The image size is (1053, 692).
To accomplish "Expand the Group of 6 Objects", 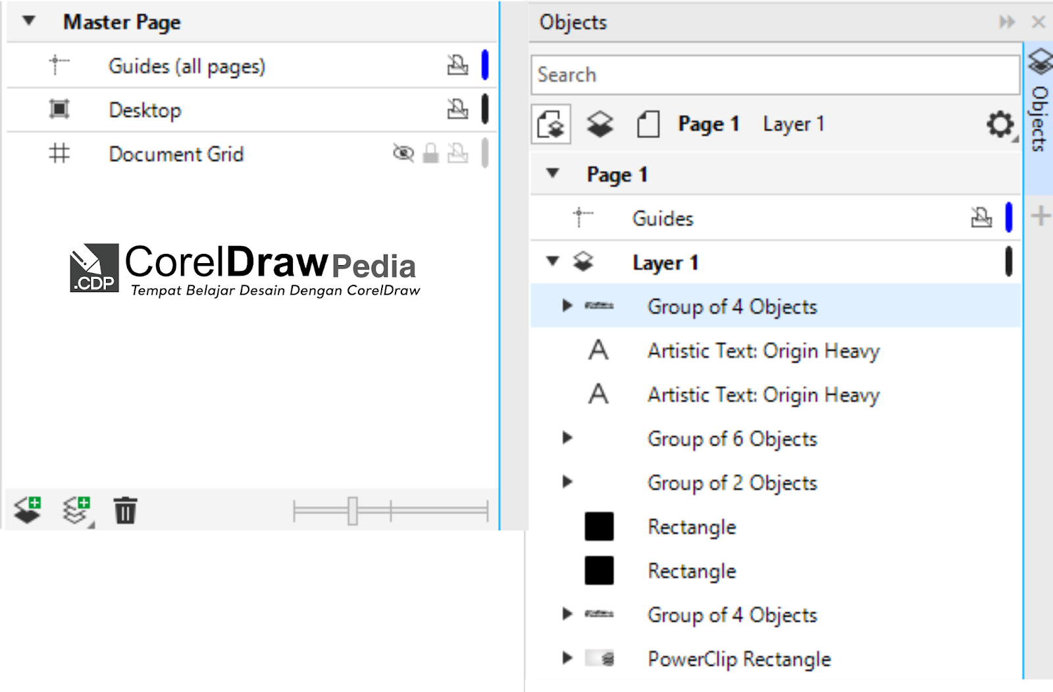I will [x=567, y=439].
